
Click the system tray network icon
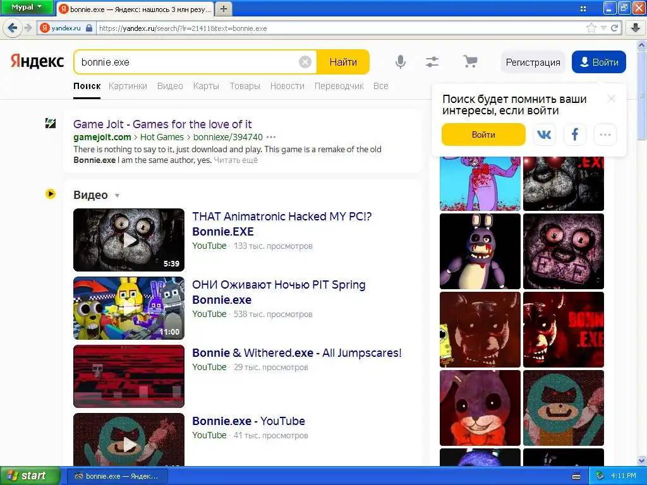pyautogui.click(x=600, y=476)
